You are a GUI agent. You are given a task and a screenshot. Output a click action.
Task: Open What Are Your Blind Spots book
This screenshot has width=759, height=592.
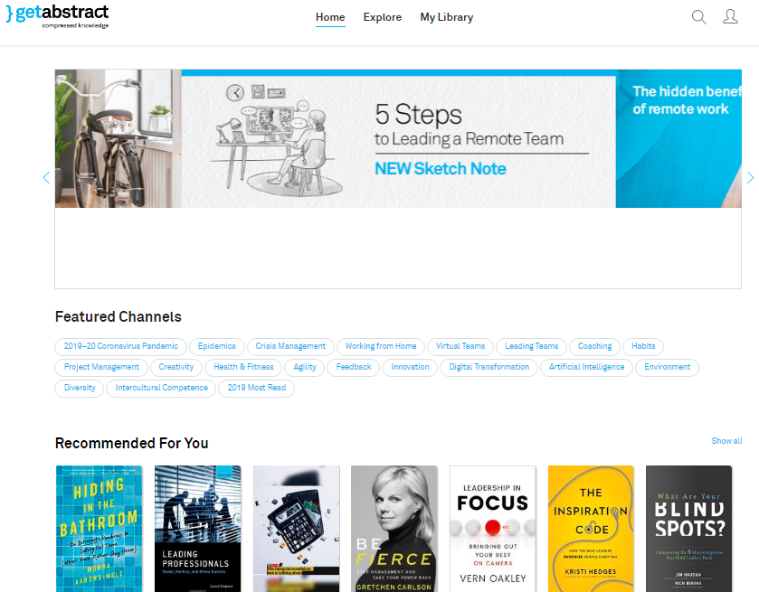tap(688, 529)
